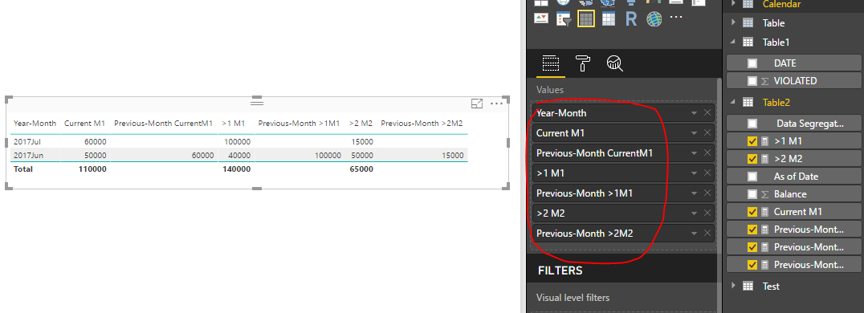Open Current M1 field dropdown arrow
864x313 pixels.
pyautogui.click(x=695, y=132)
